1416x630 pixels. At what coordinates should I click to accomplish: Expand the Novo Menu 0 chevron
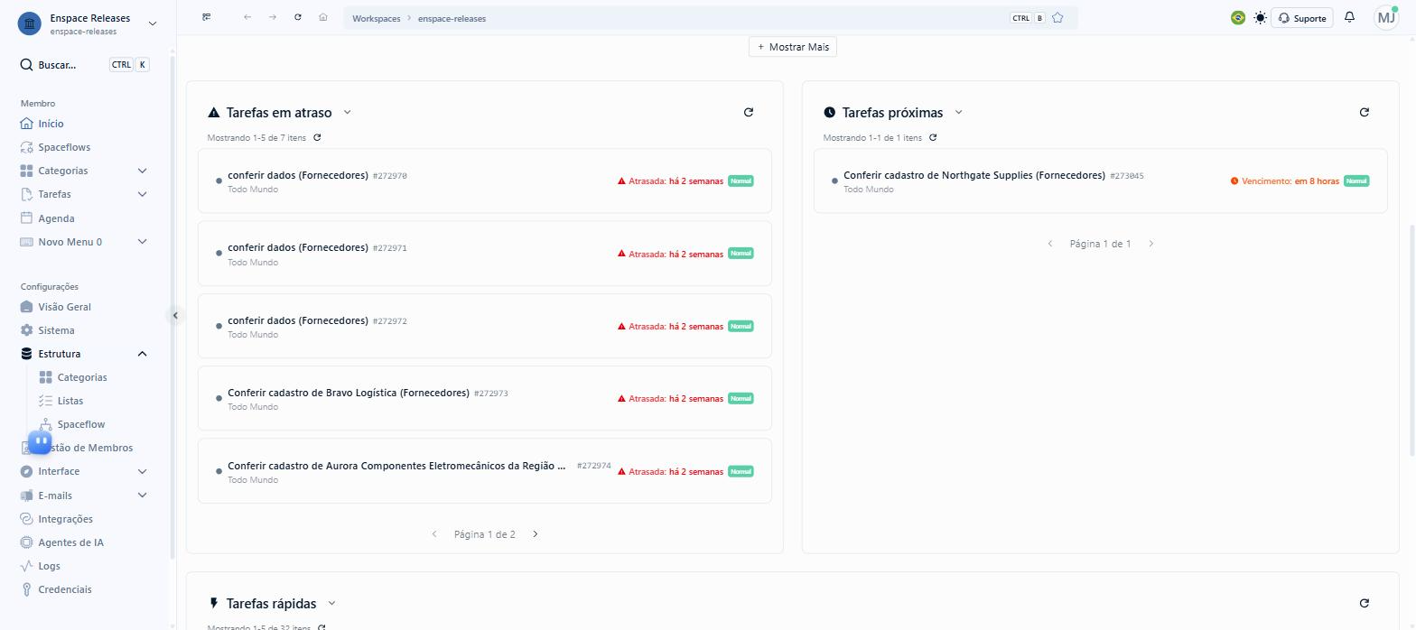[142, 242]
